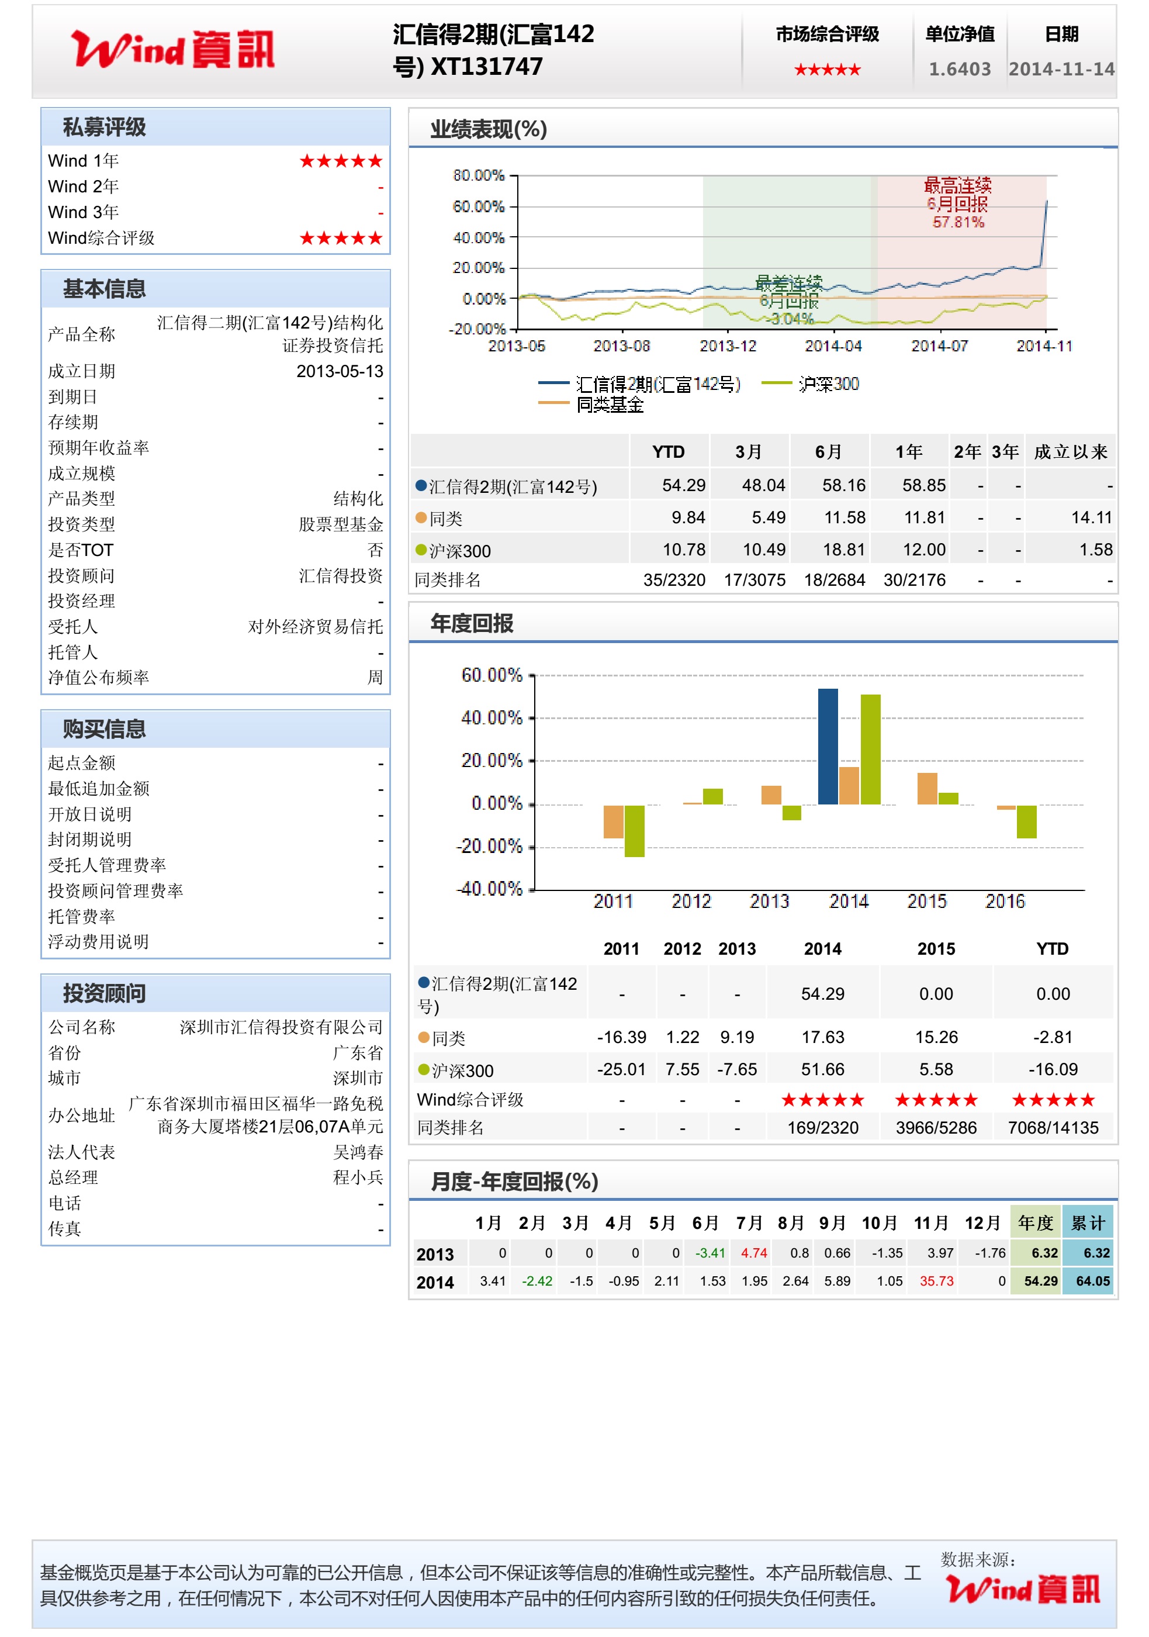The image size is (1149, 1637).
Task: Click the 2014 同类排名 value 169/2320
Action: [822, 1128]
